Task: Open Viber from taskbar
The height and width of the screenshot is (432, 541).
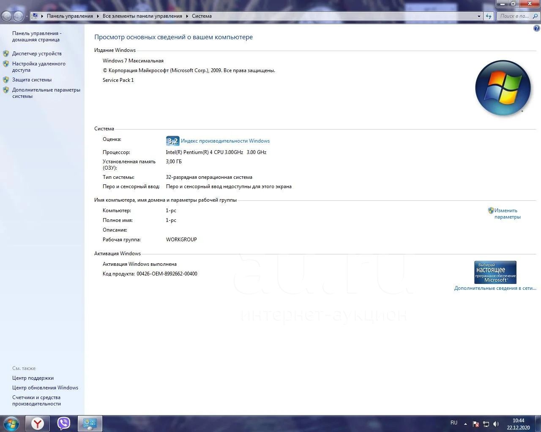Action: [63, 424]
